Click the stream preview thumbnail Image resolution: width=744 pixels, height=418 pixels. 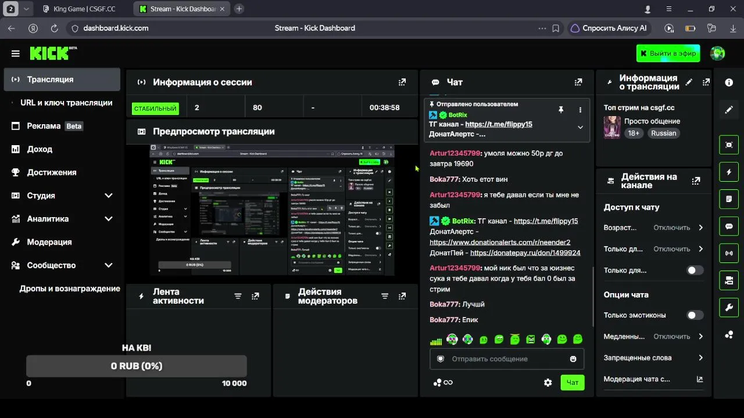272,210
